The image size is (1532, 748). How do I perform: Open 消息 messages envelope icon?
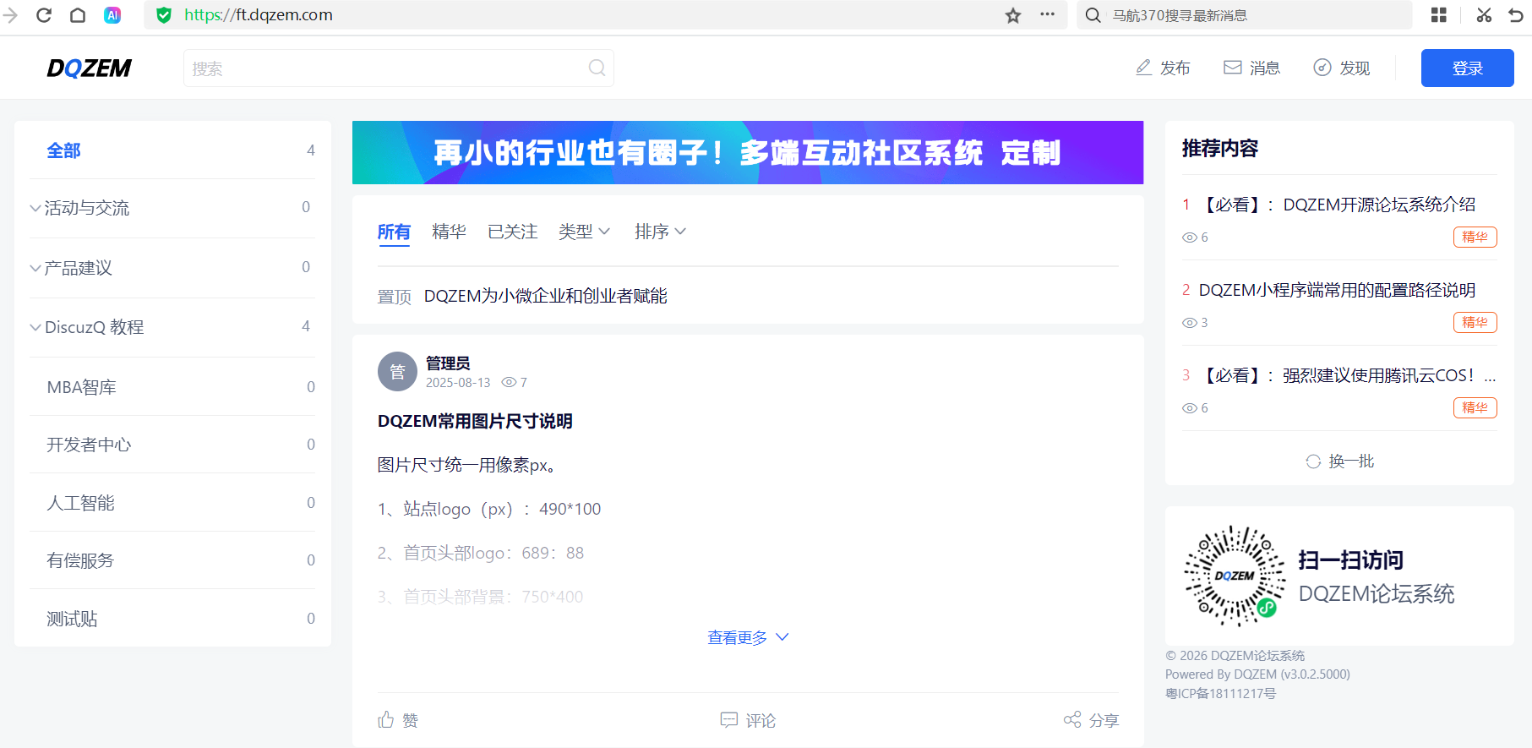pos(1233,68)
